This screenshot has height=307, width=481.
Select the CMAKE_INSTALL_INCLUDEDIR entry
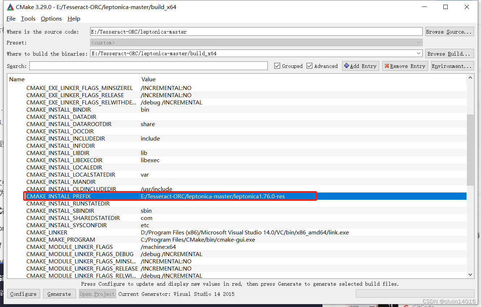click(66, 138)
